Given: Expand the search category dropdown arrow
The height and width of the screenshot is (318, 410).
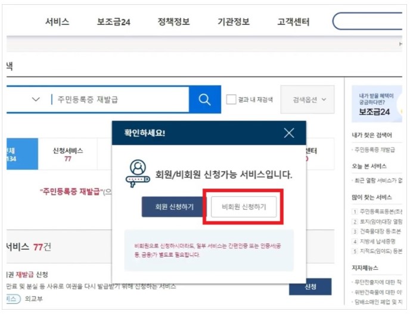Looking at the screenshot, I should [36, 99].
